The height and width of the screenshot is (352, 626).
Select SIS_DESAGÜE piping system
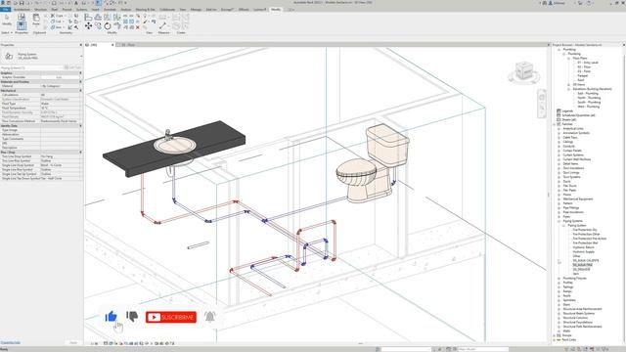tap(582, 270)
